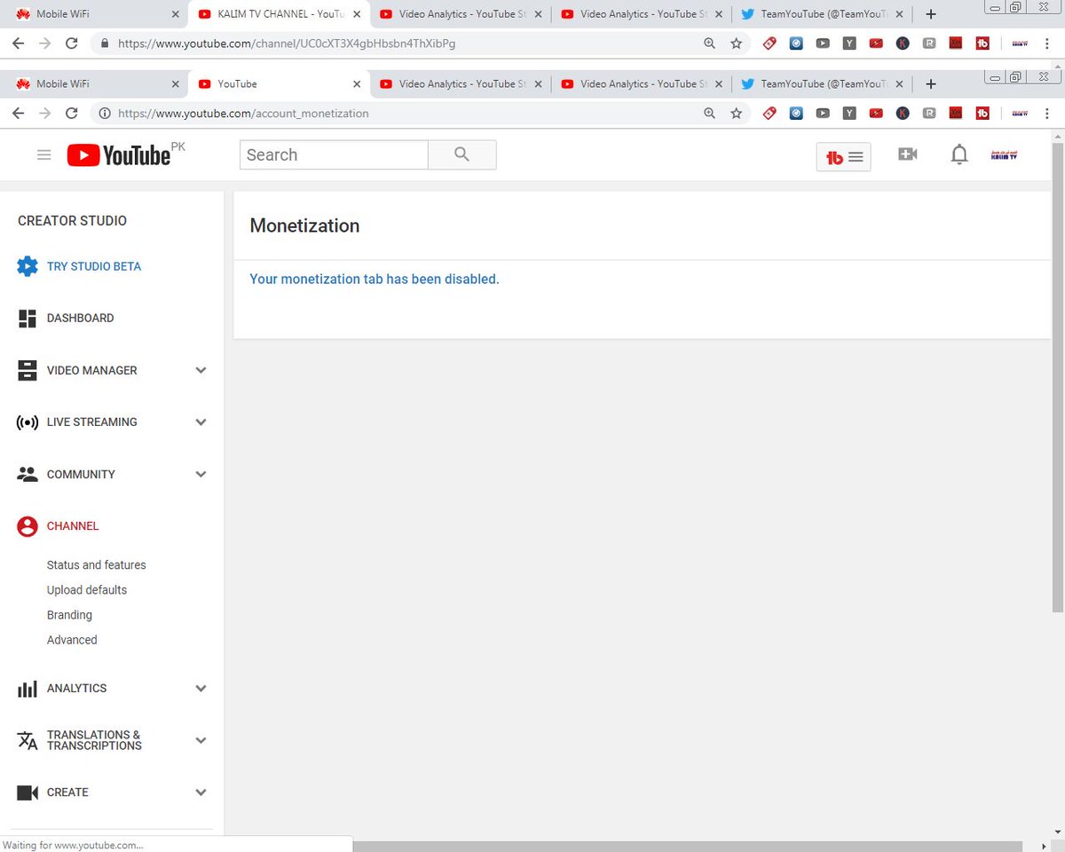The image size is (1065, 852).
Task: Open the KALIM TV account avatar on YouTube page
Action: coord(1004,155)
